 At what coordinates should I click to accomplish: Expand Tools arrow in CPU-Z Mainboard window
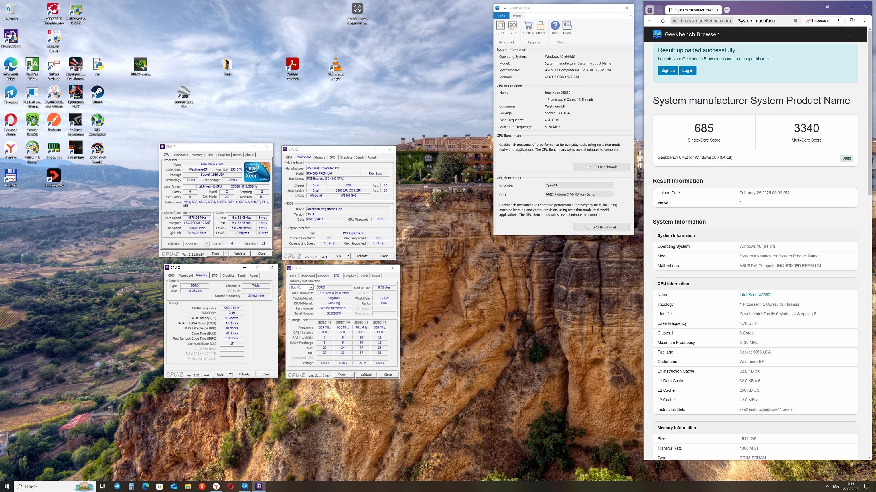click(348, 256)
